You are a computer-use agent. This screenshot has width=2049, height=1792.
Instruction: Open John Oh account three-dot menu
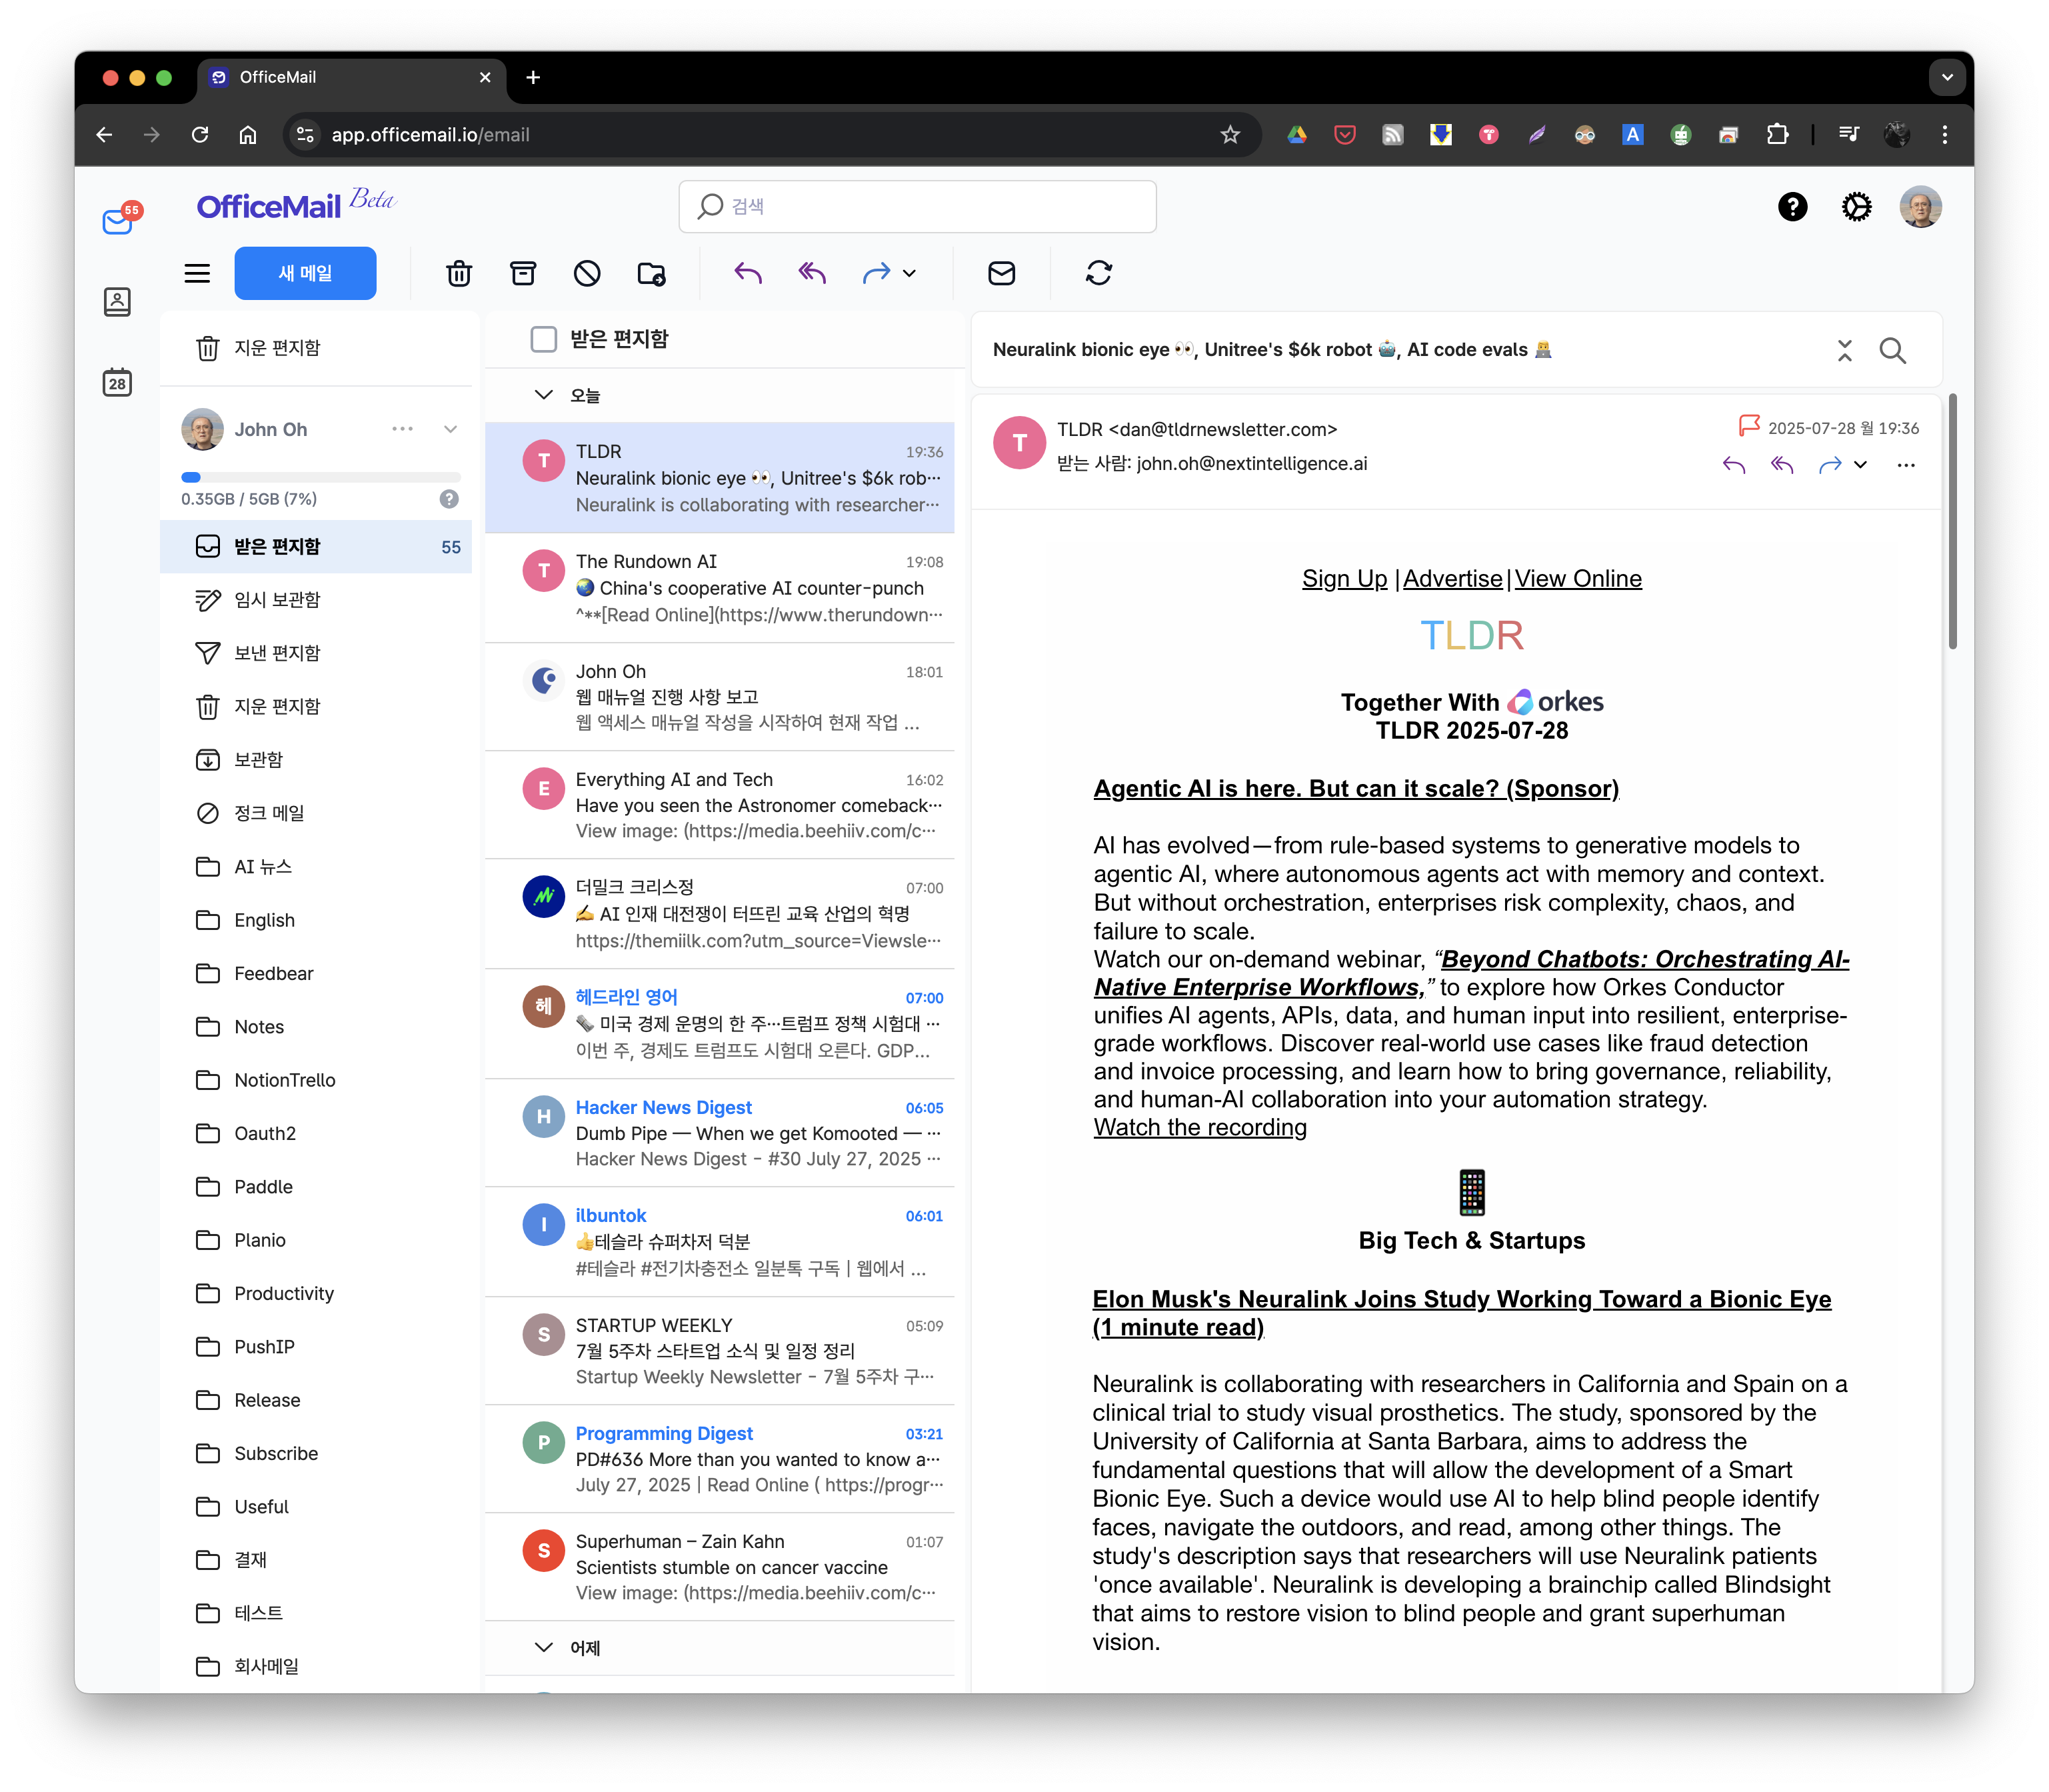pyautogui.click(x=402, y=429)
